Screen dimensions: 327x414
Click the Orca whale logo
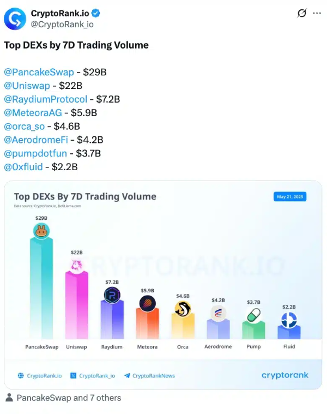pos(183,309)
